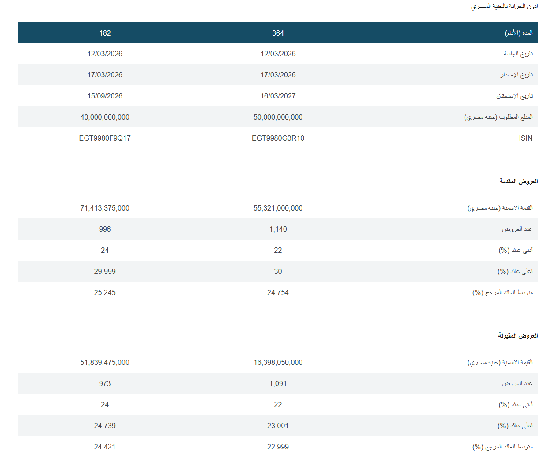Click the accepted value 51,839,475,000
Image resolution: width=542 pixels, height=473 pixels.
[105, 362]
